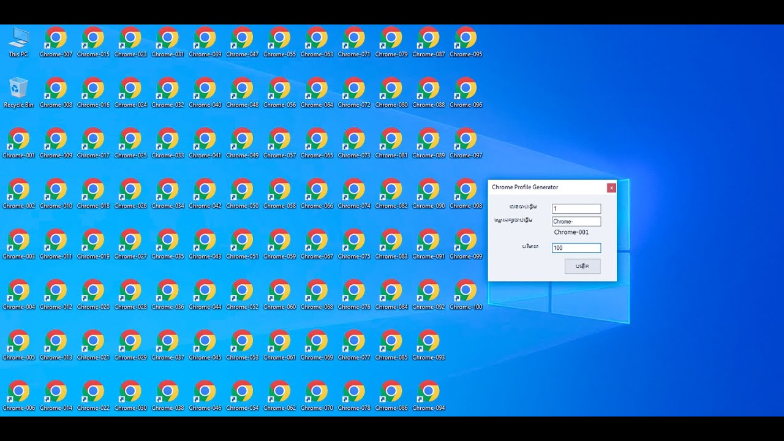Select the Chrome-006 shortcut
This screenshot has height=441, width=784.
coord(18,396)
